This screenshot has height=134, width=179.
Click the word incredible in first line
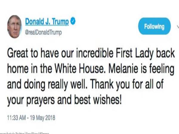pyautogui.click(x=95, y=53)
